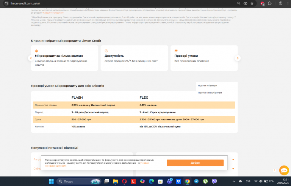
Task: Open File Explorer from the taskbar
Action: (115, 181)
